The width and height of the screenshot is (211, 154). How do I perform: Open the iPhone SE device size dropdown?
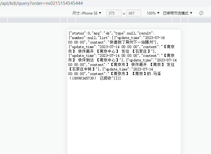coord(87,13)
